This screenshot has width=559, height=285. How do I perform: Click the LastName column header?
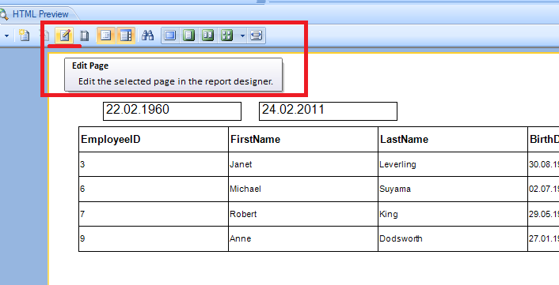click(x=453, y=139)
